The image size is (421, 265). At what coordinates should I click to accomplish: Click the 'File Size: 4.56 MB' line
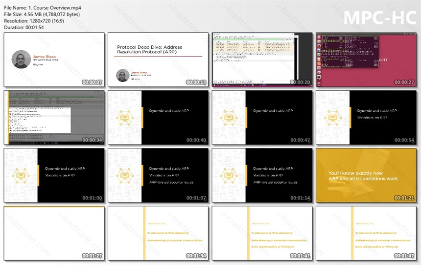click(42, 14)
